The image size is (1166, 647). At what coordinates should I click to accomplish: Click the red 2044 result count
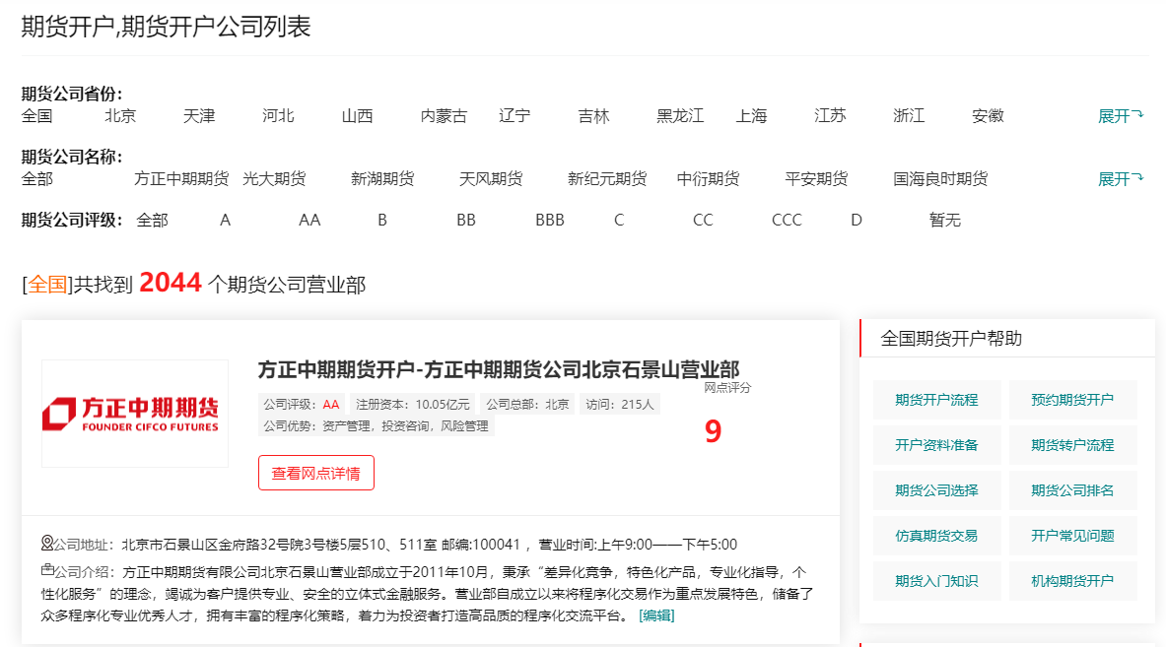point(171,283)
